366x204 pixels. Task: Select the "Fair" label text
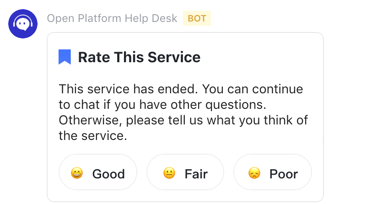point(196,174)
